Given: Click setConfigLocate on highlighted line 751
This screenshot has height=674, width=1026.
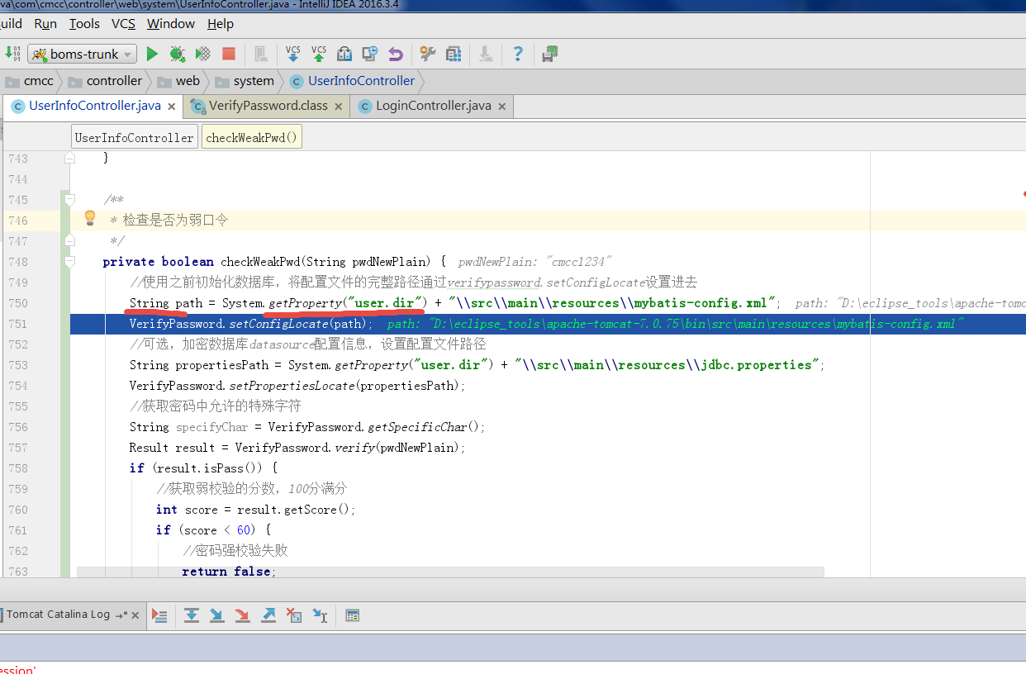Looking at the screenshot, I should click(x=278, y=324).
